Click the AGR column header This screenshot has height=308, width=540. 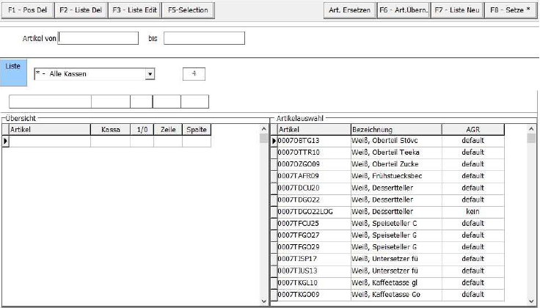472,130
